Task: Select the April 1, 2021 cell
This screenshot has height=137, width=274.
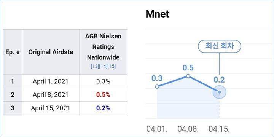Action: click(51, 81)
